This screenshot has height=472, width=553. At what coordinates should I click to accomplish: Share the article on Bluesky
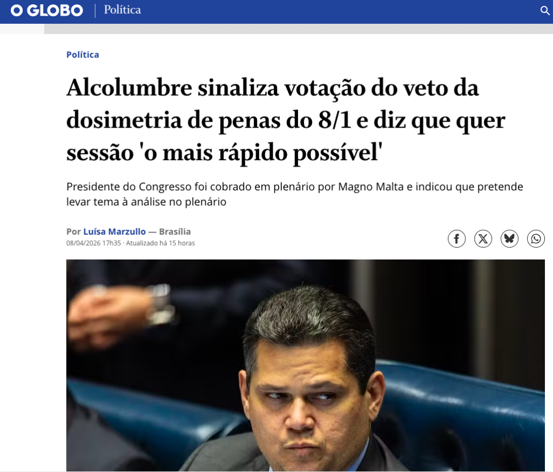pyautogui.click(x=510, y=238)
